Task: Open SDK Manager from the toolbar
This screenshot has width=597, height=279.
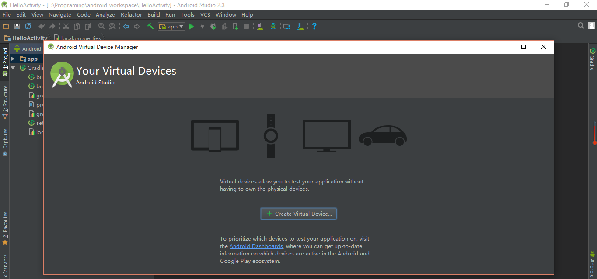Action: [x=300, y=26]
